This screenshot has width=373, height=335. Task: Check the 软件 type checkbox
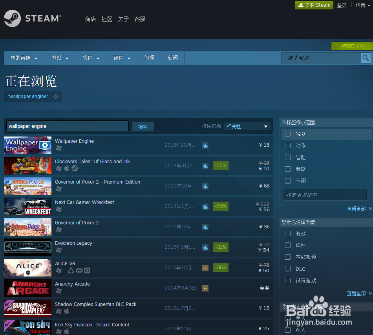[288, 245]
